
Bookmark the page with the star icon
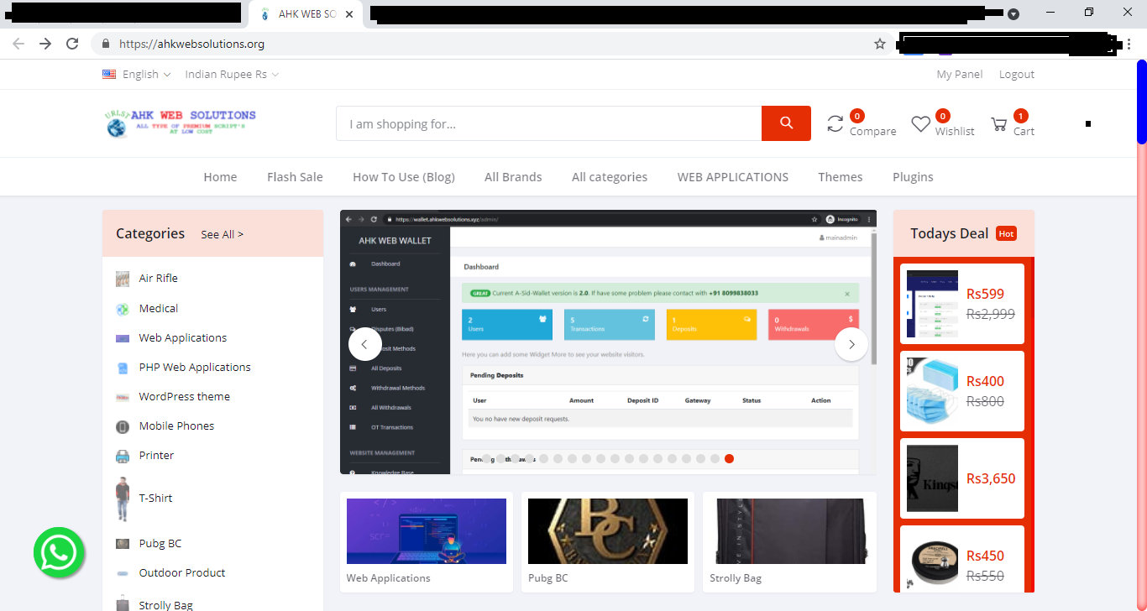point(878,43)
